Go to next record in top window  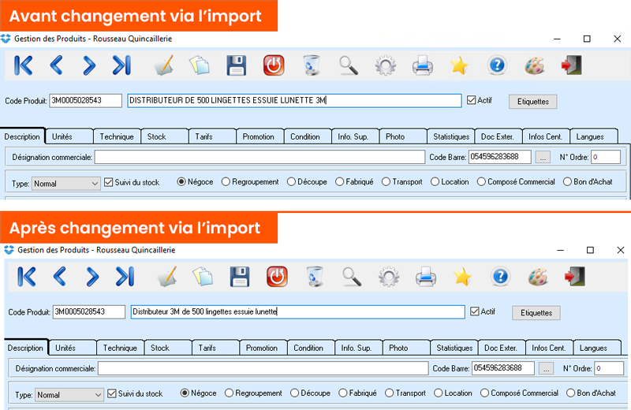click(x=89, y=65)
